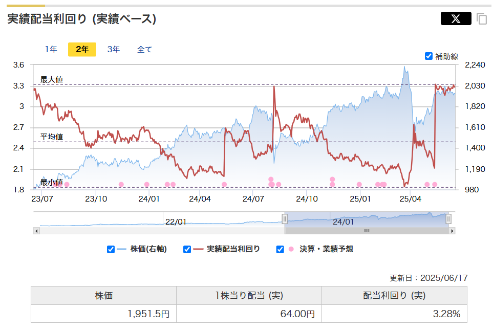
Task: Switch chart to 3年 range
Action: click(x=114, y=50)
